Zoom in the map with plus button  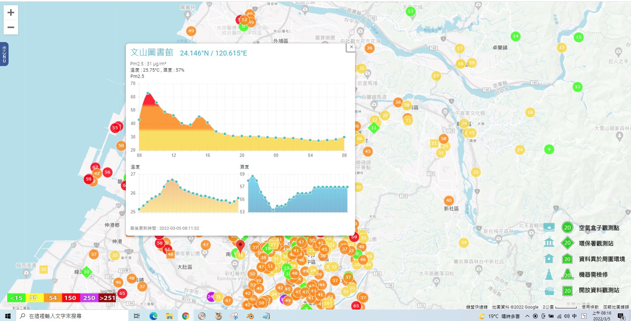(x=11, y=12)
